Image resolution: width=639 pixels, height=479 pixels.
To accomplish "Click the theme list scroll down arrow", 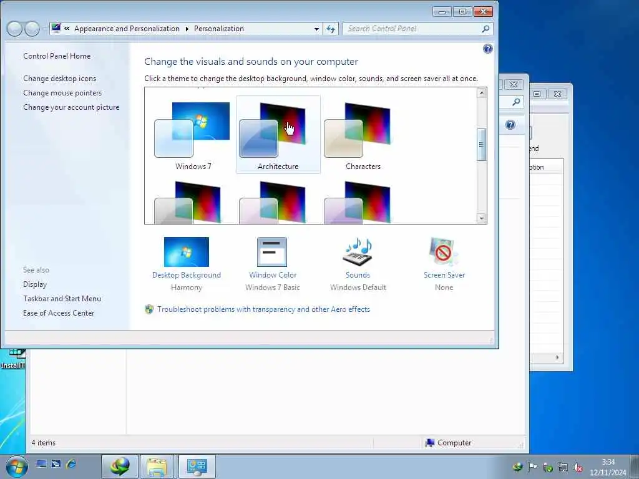I will click(481, 218).
